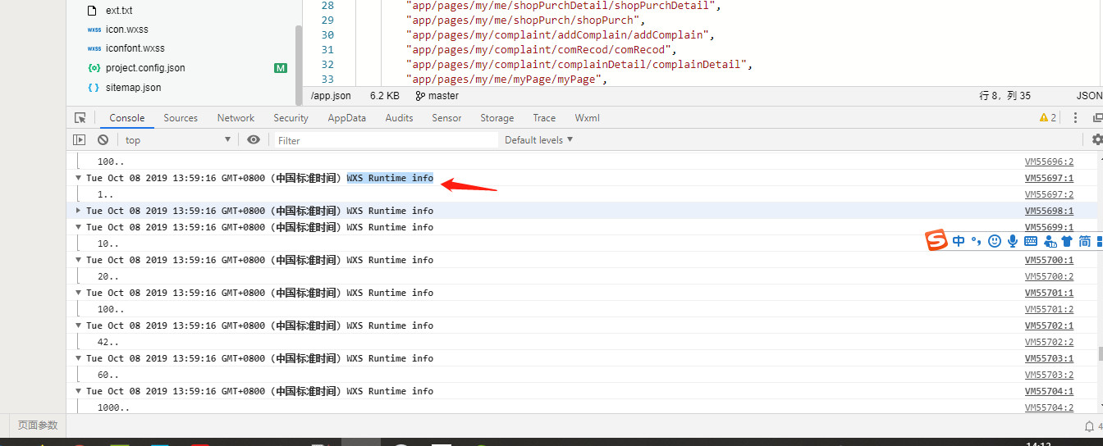1103x446 pixels.
Task: Follow the VM55702:1 source link
Action: point(1049,325)
